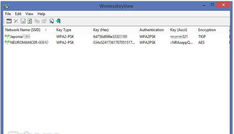Click Ascii key ending in 321
The height and width of the screenshot is (134, 234).
pyautogui.click(x=179, y=37)
